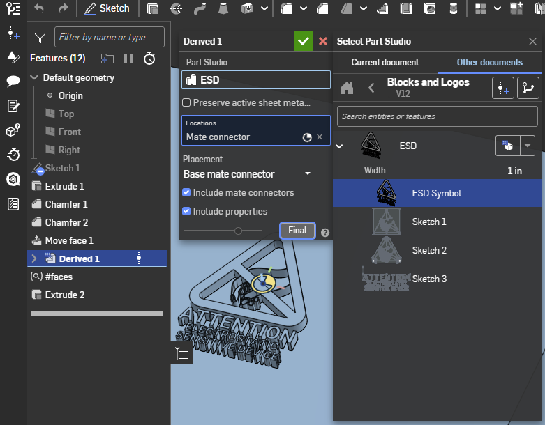Click the regeneration timer icon
The height and width of the screenshot is (425, 545).
tap(149, 59)
